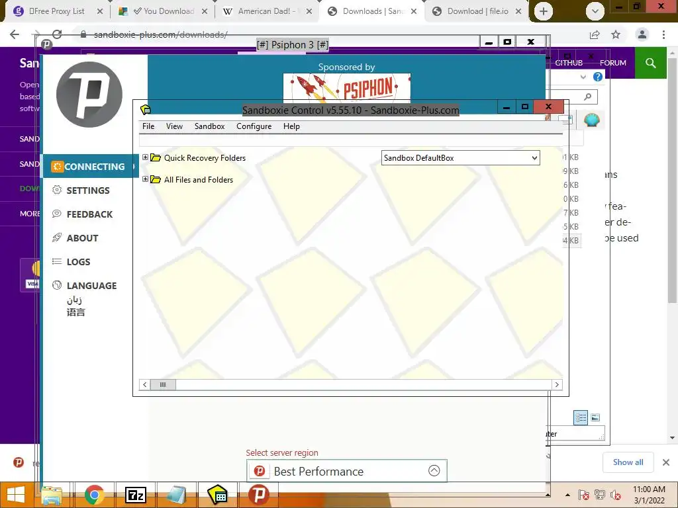The width and height of the screenshot is (678, 508).
Task: Switch to the You Download browser tab
Action: (x=164, y=11)
